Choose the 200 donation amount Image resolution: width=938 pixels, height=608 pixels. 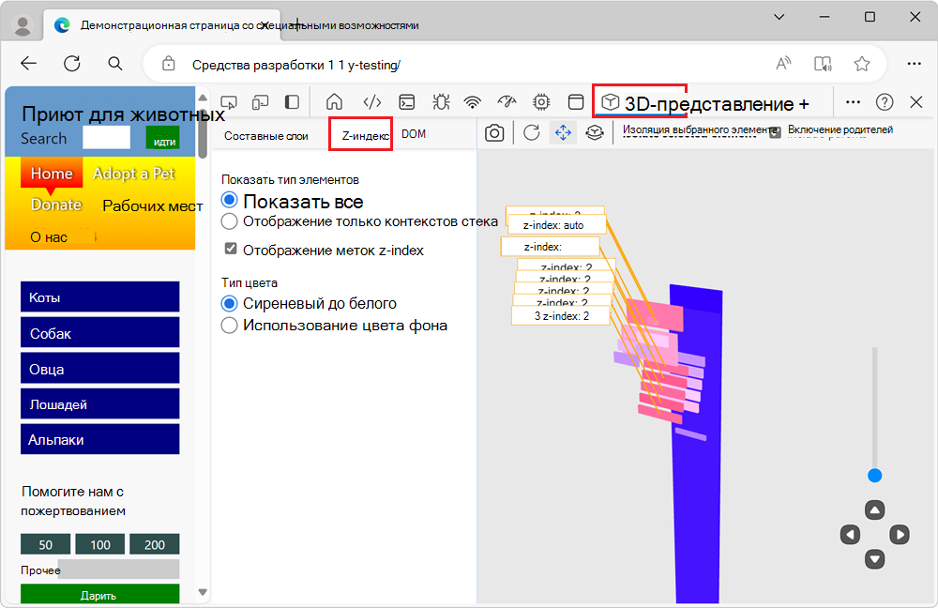click(x=155, y=544)
